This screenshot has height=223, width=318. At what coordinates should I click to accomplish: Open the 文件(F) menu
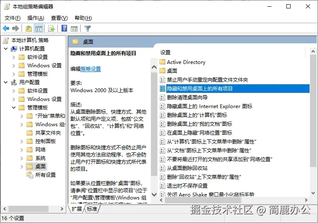(x=13, y=18)
